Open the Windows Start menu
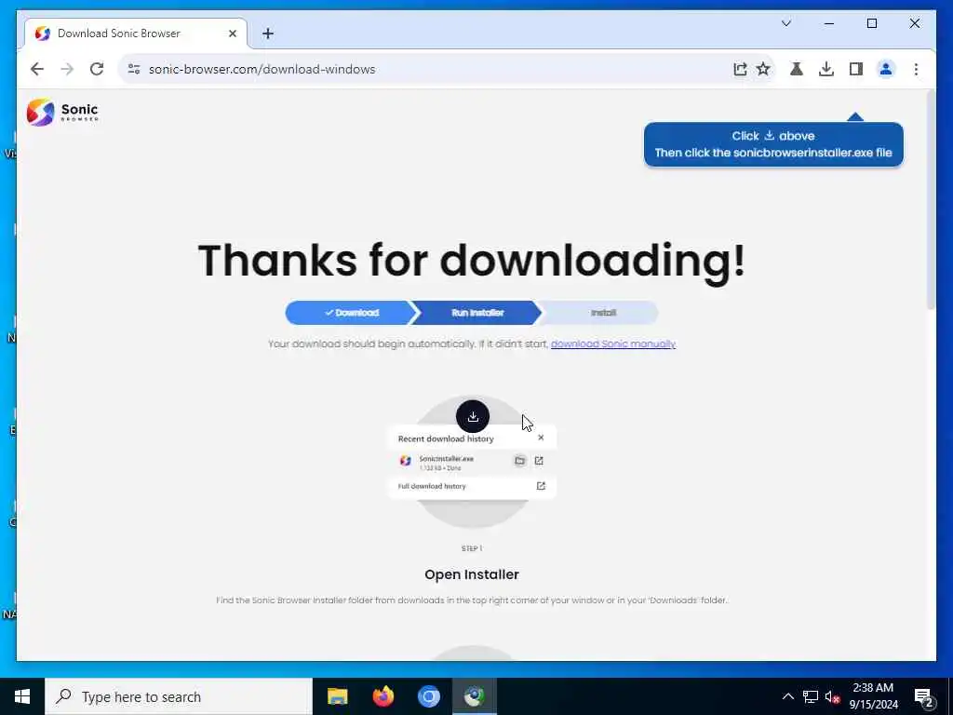This screenshot has width=953, height=715. pyautogui.click(x=22, y=696)
